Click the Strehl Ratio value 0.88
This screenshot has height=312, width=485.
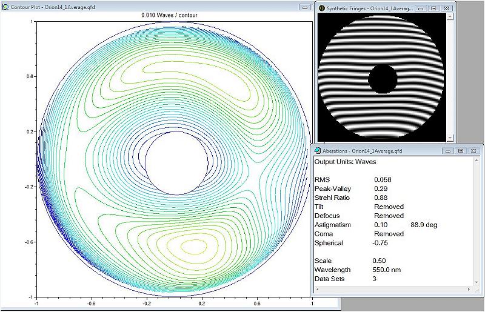381,197
